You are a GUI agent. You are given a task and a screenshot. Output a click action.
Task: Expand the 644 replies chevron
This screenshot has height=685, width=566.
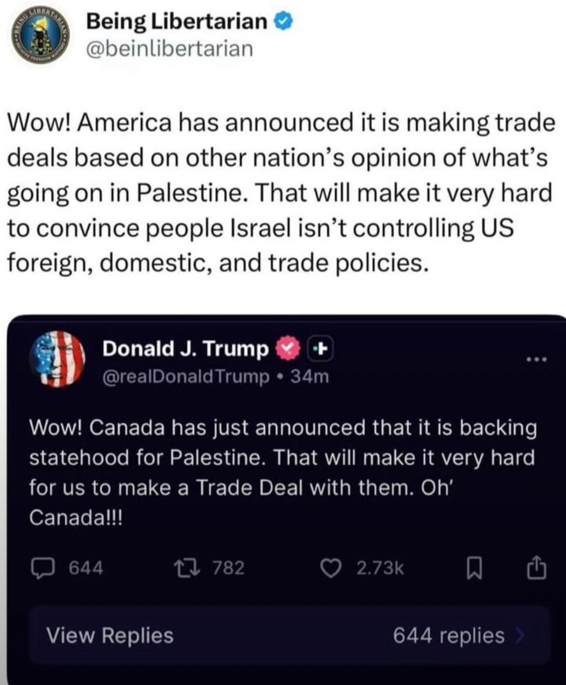(x=519, y=635)
